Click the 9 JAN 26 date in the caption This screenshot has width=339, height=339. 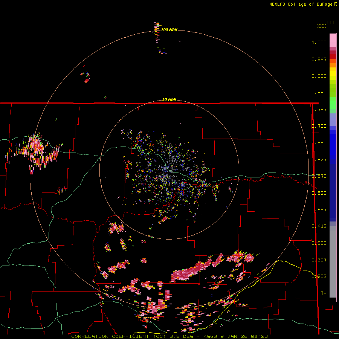point(234,336)
